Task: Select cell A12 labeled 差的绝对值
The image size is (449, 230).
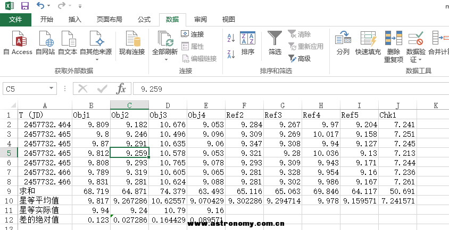Action: (x=45, y=219)
